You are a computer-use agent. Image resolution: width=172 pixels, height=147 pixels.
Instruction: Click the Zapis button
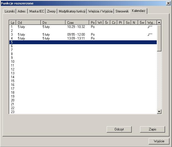click(153, 129)
